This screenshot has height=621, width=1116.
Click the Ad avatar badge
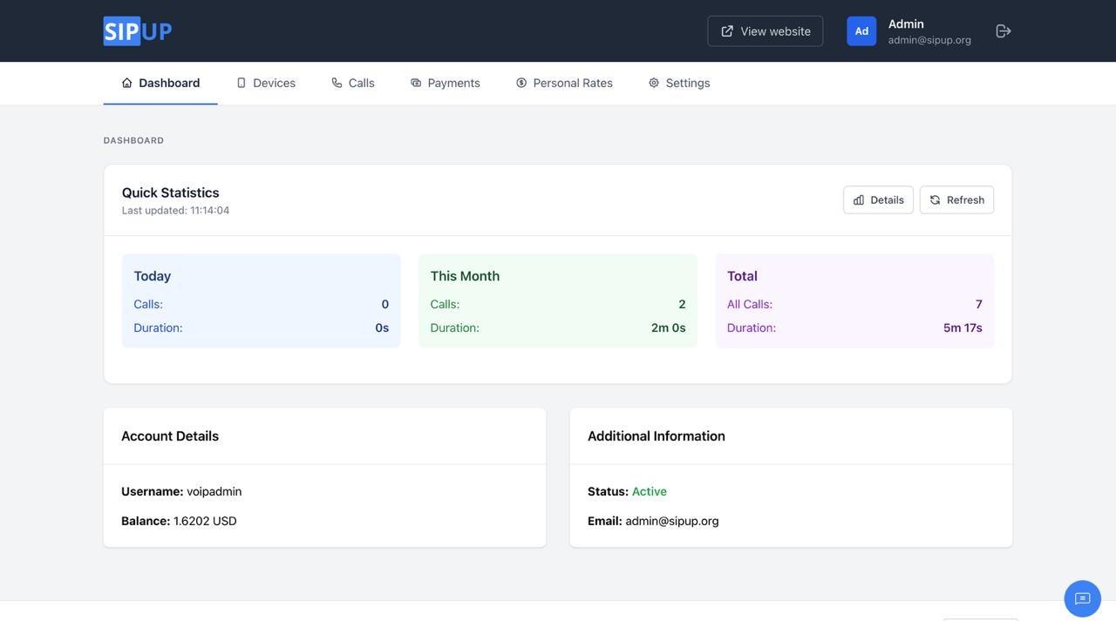point(861,31)
